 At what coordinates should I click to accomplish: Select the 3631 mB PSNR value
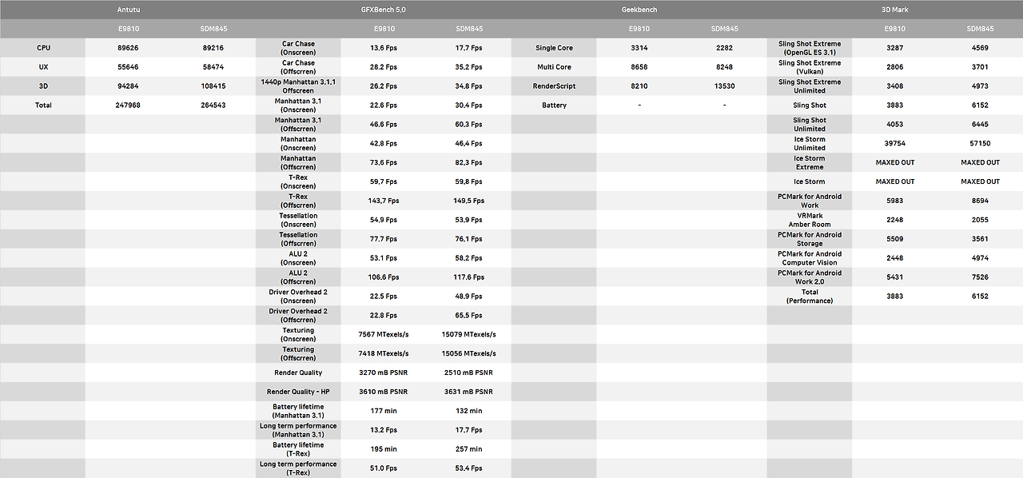click(468, 392)
